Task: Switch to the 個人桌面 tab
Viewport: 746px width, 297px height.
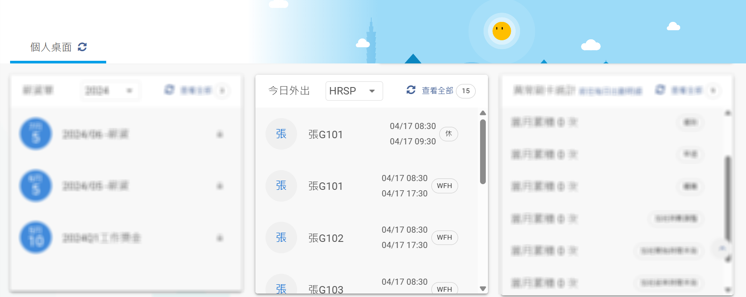Action: click(51, 47)
